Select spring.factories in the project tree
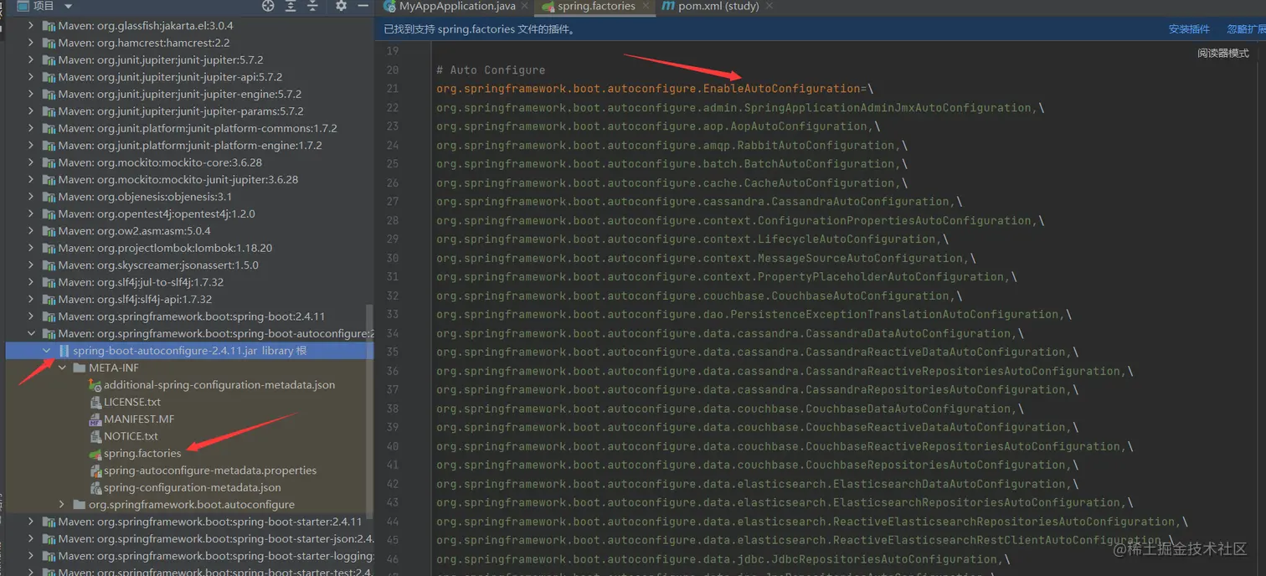 [142, 453]
